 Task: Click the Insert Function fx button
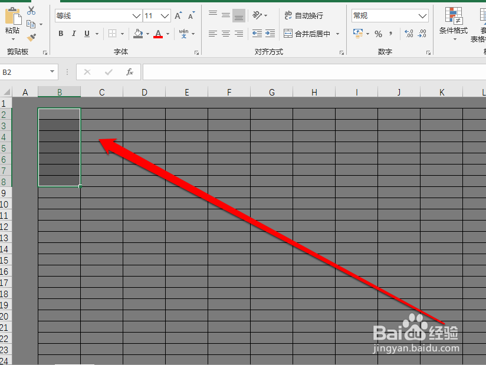click(129, 72)
